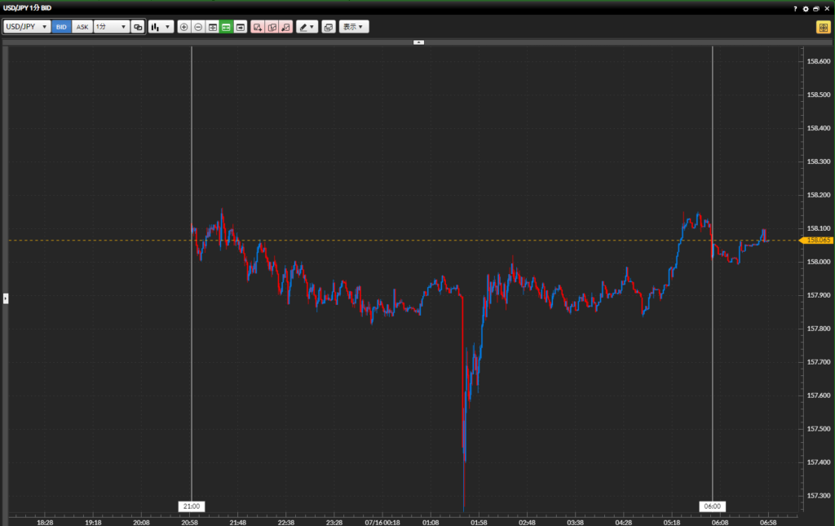Open the USD/JPY currency pair dropdown
The height and width of the screenshot is (526, 835).
pyautogui.click(x=26, y=27)
